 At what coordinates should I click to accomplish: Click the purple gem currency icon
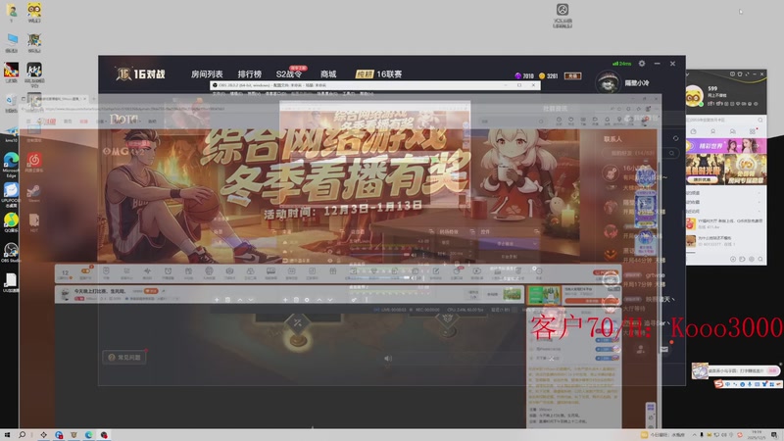(x=518, y=76)
